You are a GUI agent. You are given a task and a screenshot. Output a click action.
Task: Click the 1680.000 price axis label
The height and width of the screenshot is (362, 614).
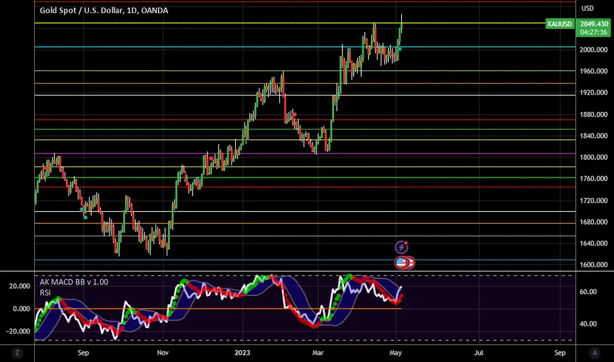594,222
